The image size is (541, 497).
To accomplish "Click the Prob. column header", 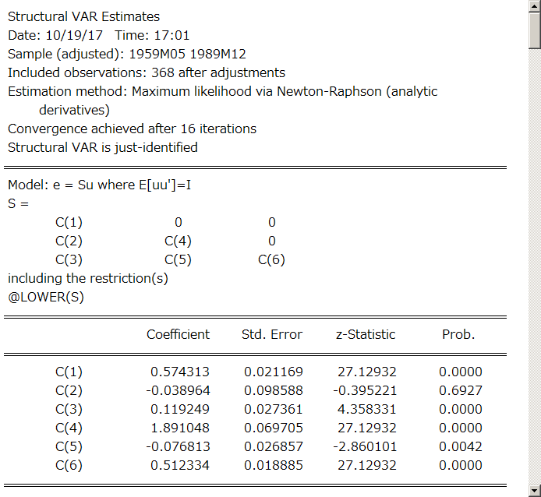I will [458, 334].
